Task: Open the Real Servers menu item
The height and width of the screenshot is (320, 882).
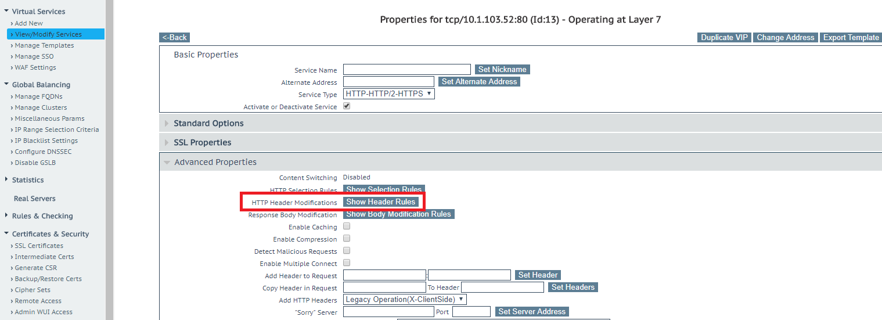Action: tap(35, 199)
